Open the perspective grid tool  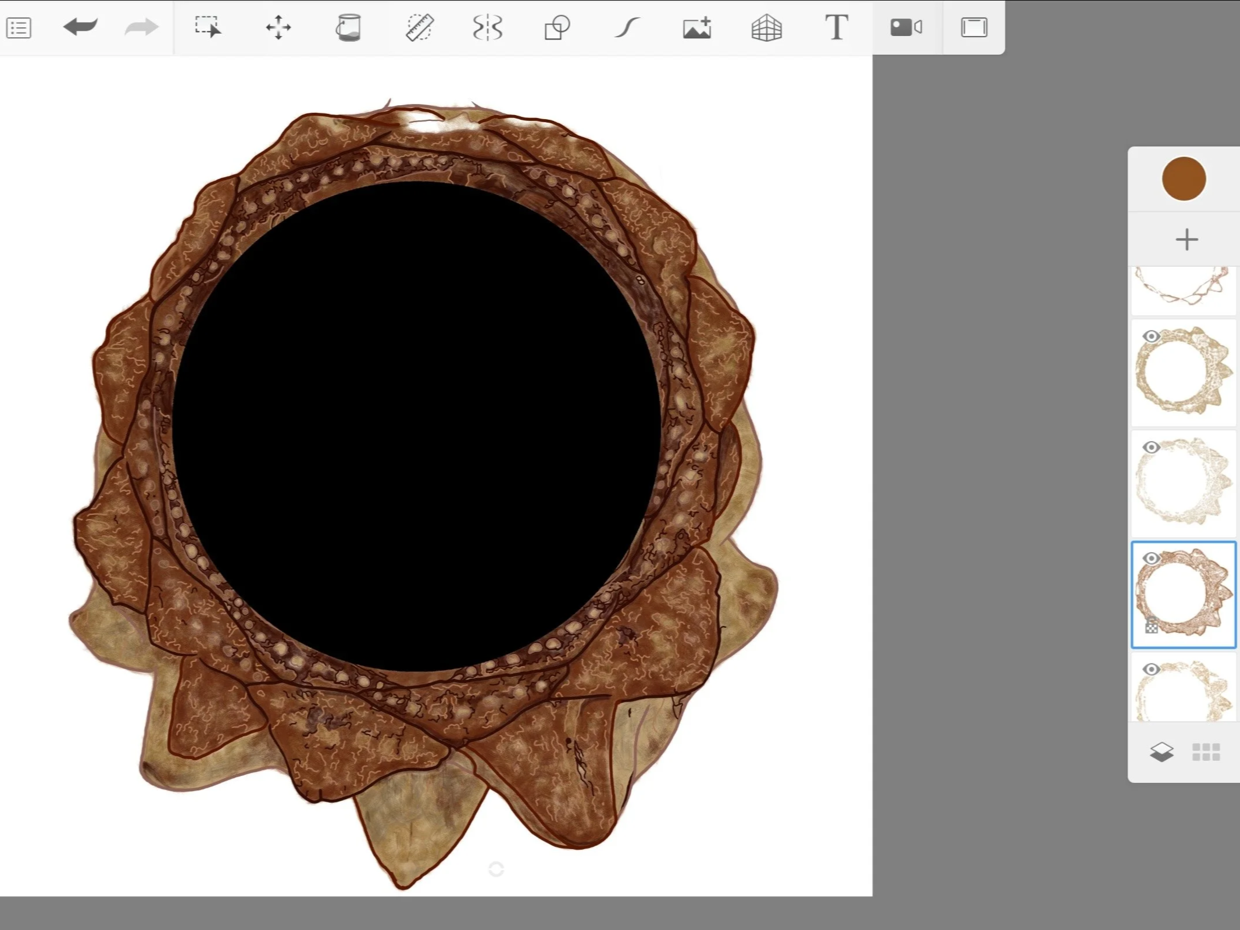[767, 27]
